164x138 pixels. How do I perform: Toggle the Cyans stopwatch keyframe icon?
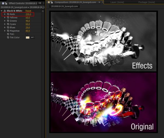tap(8, 24)
